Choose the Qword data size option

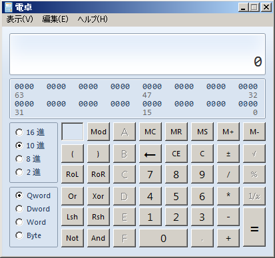tap(33, 195)
